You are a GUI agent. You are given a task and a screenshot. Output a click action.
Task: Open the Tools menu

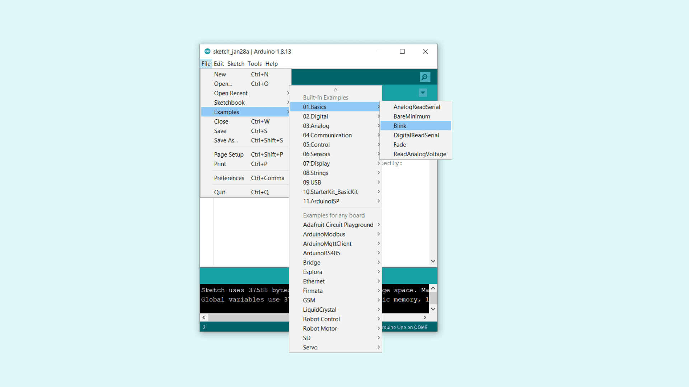(254, 64)
